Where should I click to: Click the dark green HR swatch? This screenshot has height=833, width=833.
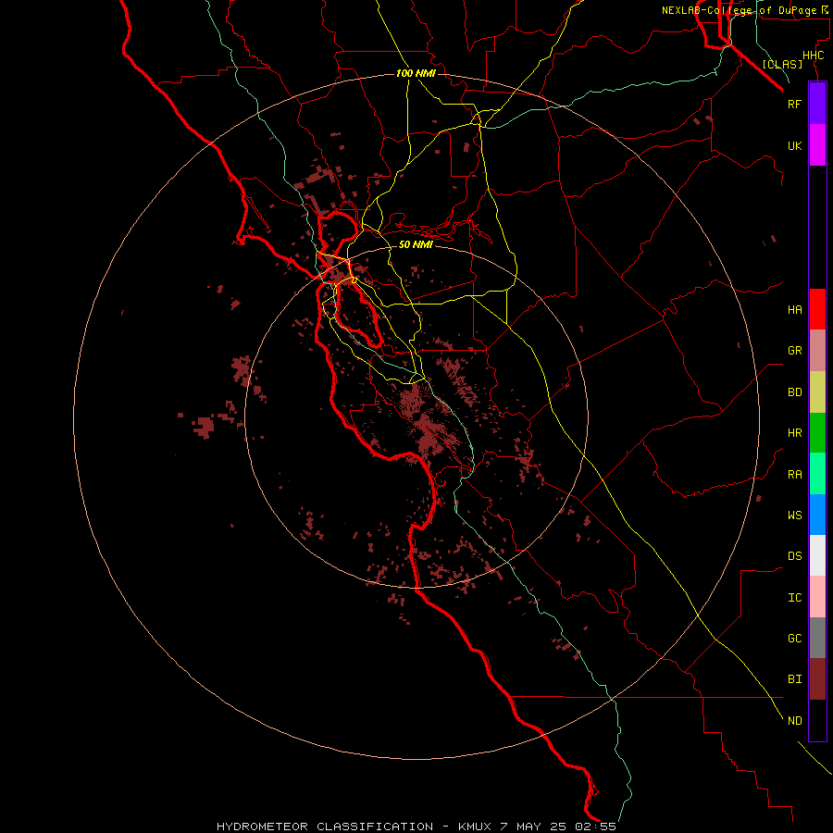click(817, 433)
